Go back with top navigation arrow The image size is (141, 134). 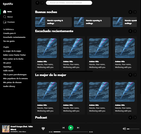pyautogui.click(x=37, y=3)
